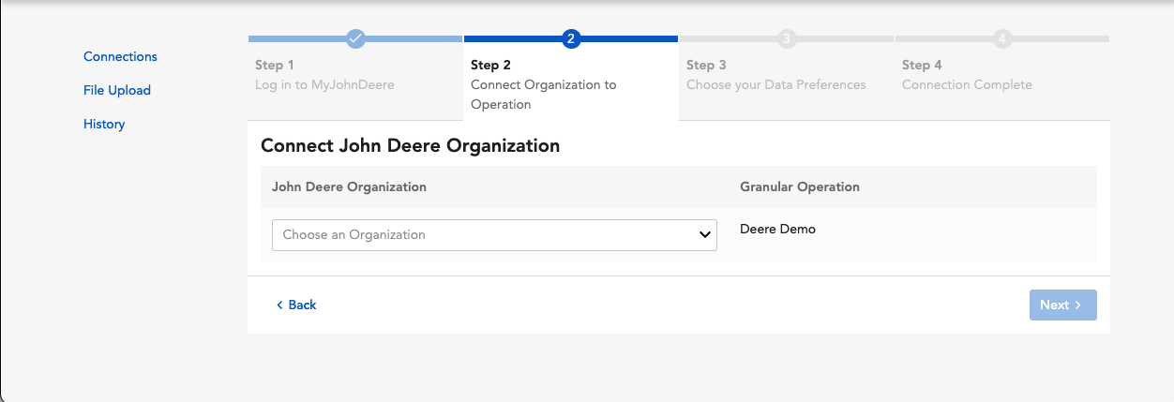The height and width of the screenshot is (402, 1174).
Task: Click the Step 4 circle indicator
Action: (x=1002, y=38)
